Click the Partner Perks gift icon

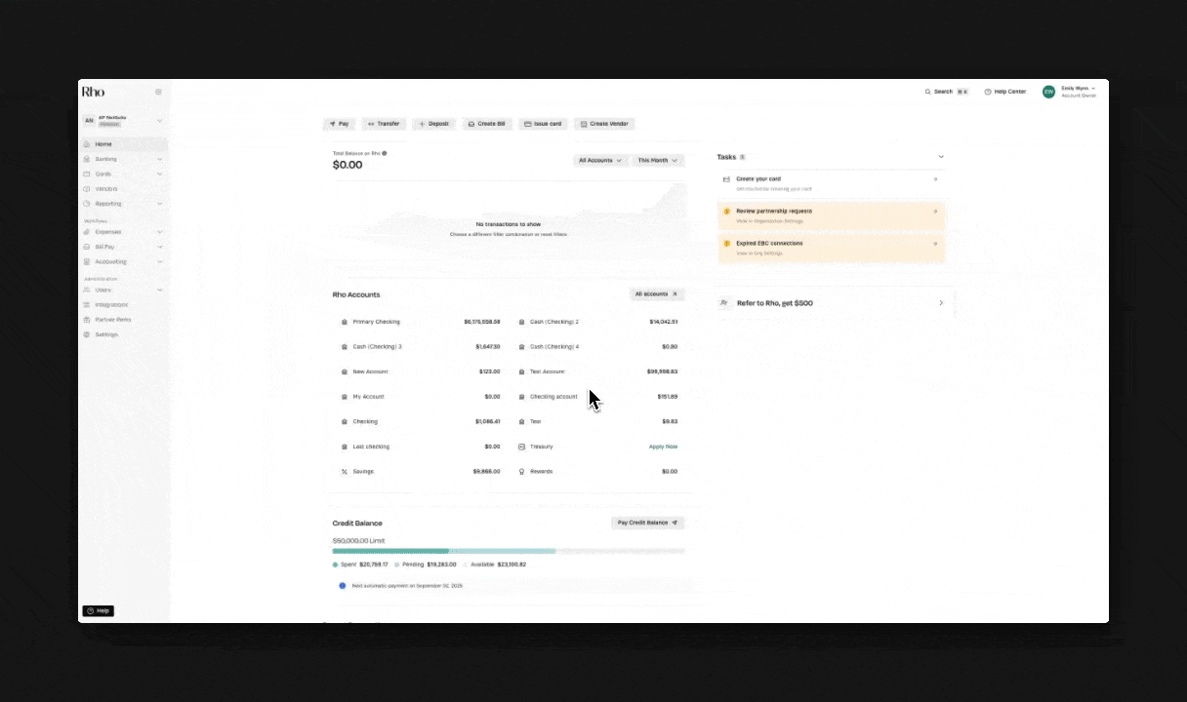click(87, 320)
